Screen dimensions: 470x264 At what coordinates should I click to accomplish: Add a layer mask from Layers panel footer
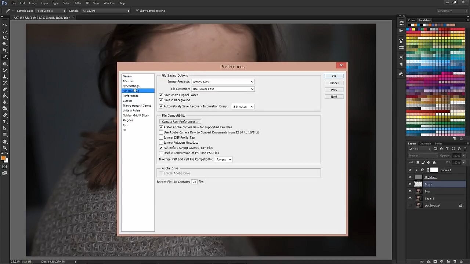435,261
